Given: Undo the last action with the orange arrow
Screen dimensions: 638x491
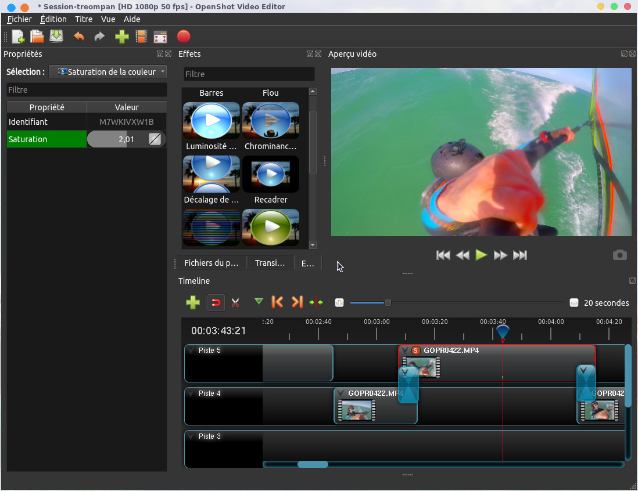Looking at the screenshot, I should (79, 37).
